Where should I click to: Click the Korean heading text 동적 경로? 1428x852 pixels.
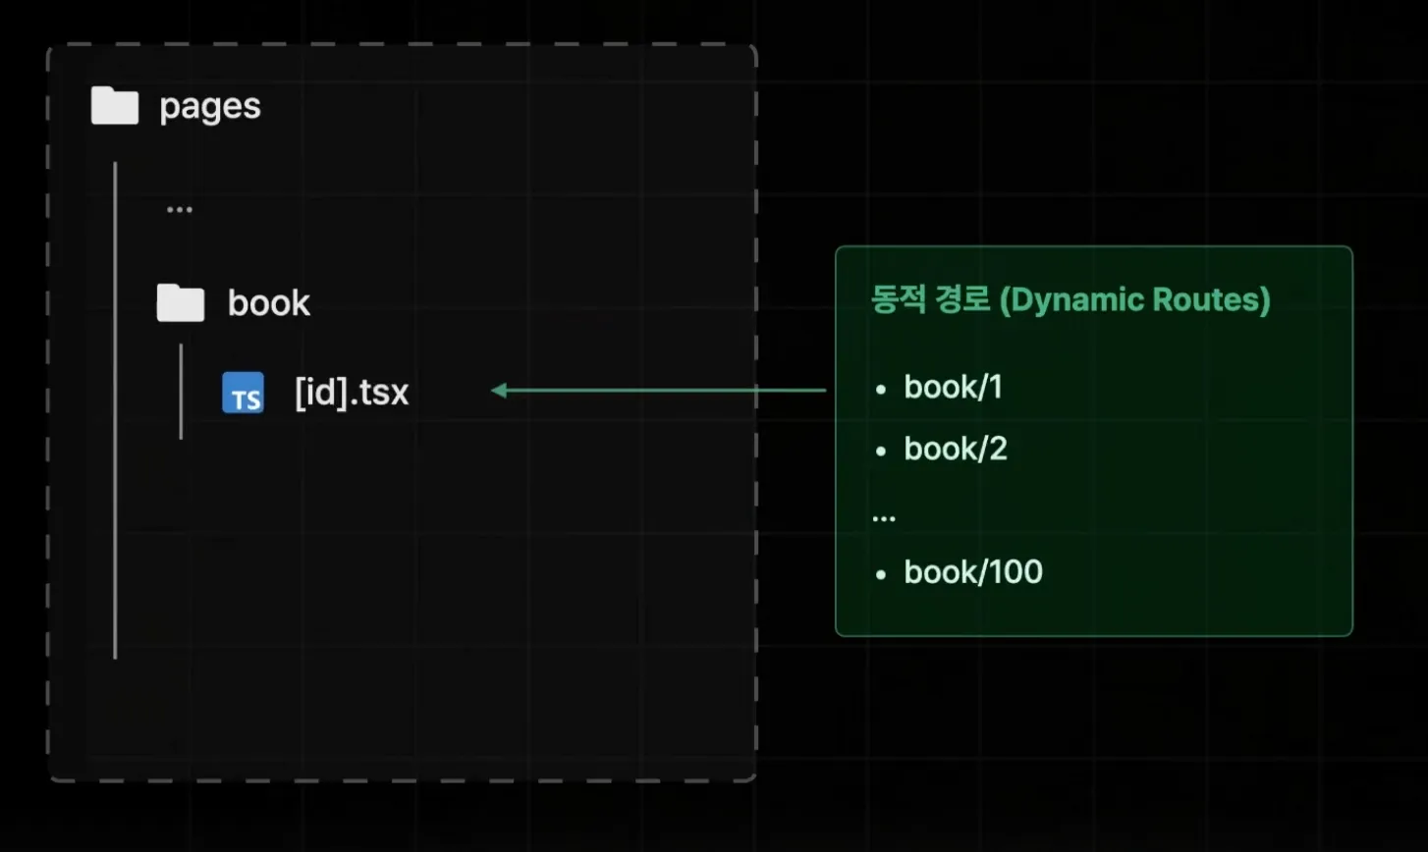coord(930,299)
